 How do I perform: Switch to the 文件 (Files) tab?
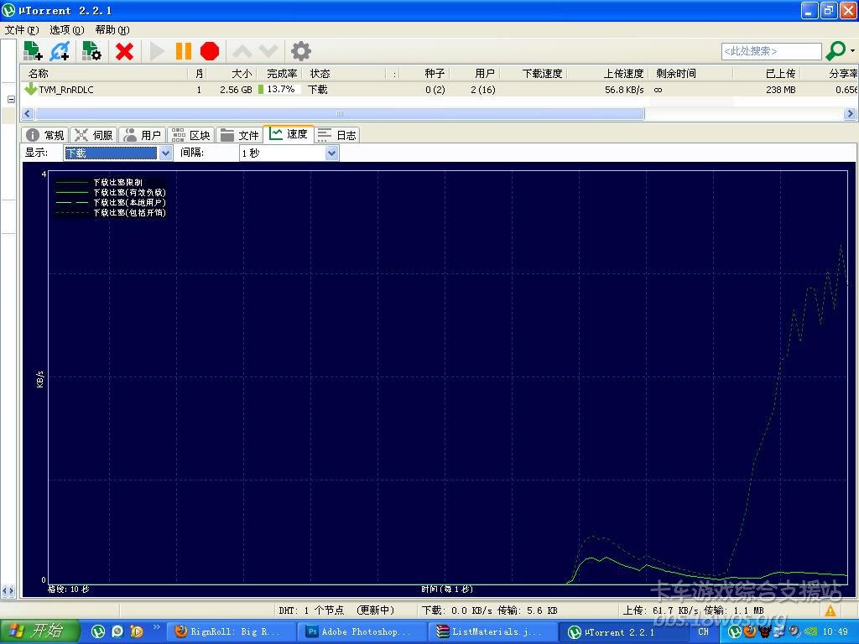tap(239, 135)
